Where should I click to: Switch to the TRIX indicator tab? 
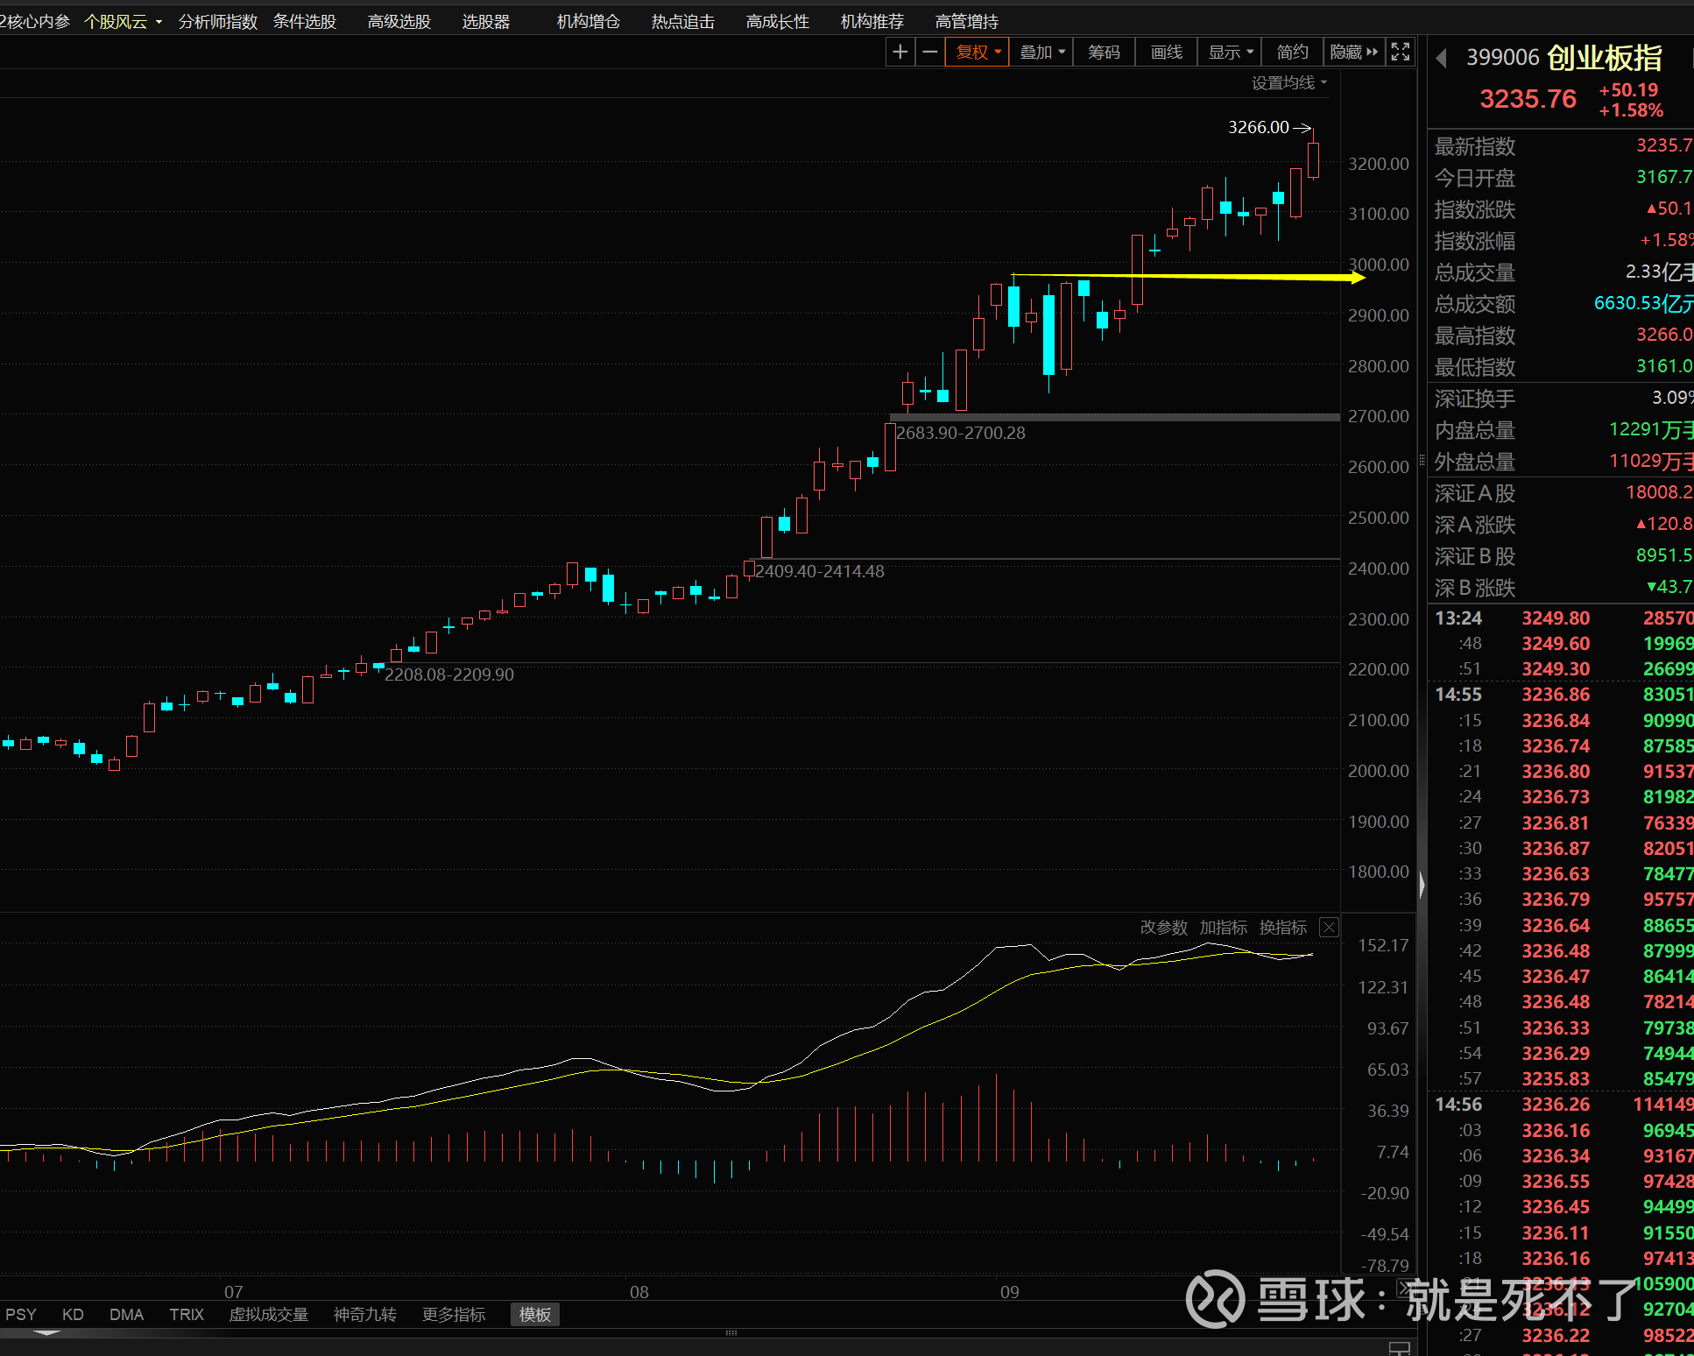pyautogui.click(x=186, y=1315)
